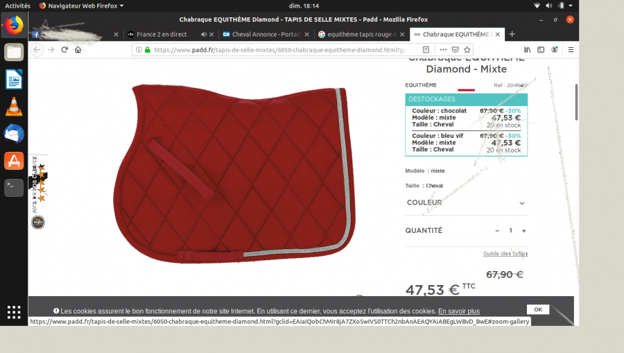Image resolution: width=624 pixels, height=353 pixels.
Task: Open Thunderbird mail from dock
Action: pyautogui.click(x=14, y=134)
